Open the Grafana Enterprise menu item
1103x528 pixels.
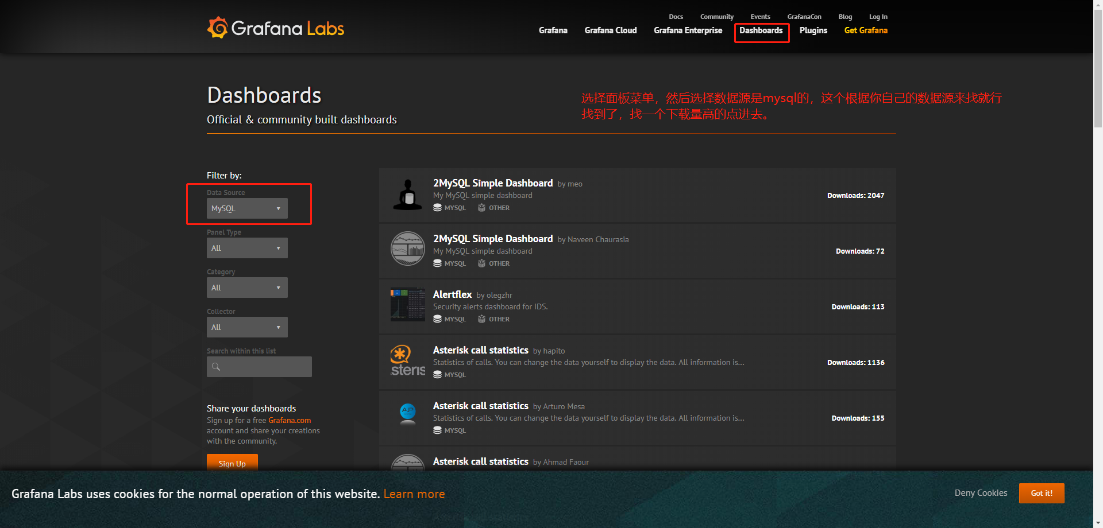click(x=688, y=30)
